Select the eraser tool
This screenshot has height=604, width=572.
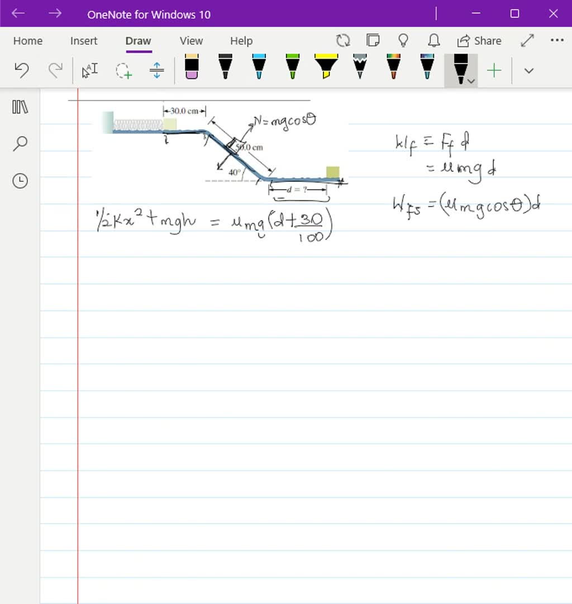pos(192,66)
